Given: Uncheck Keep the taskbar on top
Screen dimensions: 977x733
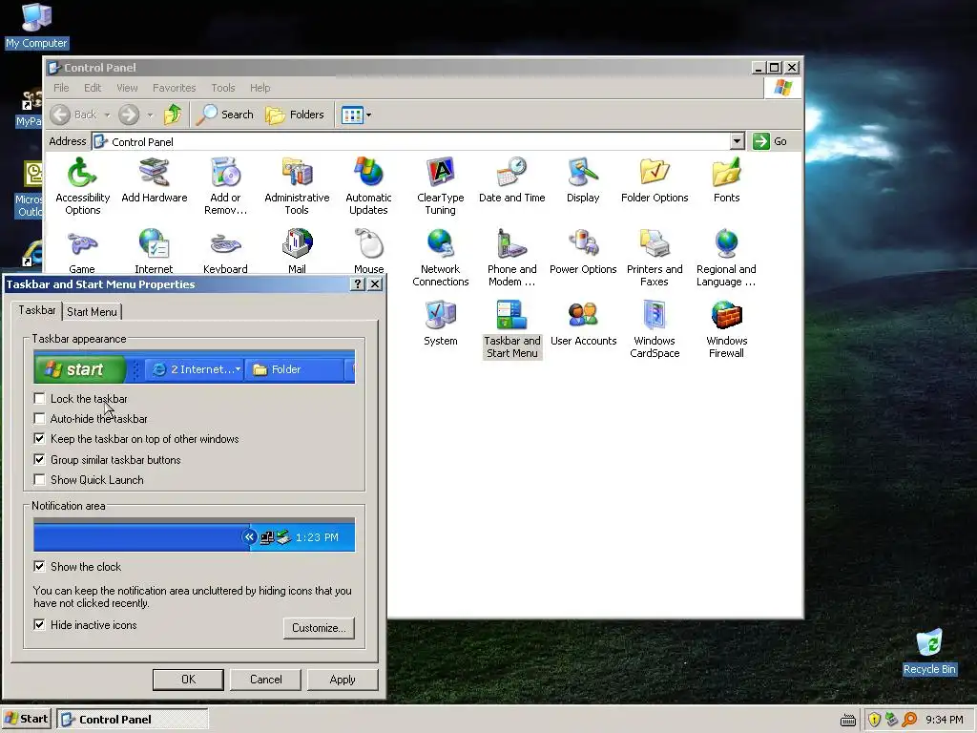Looking at the screenshot, I should point(40,439).
